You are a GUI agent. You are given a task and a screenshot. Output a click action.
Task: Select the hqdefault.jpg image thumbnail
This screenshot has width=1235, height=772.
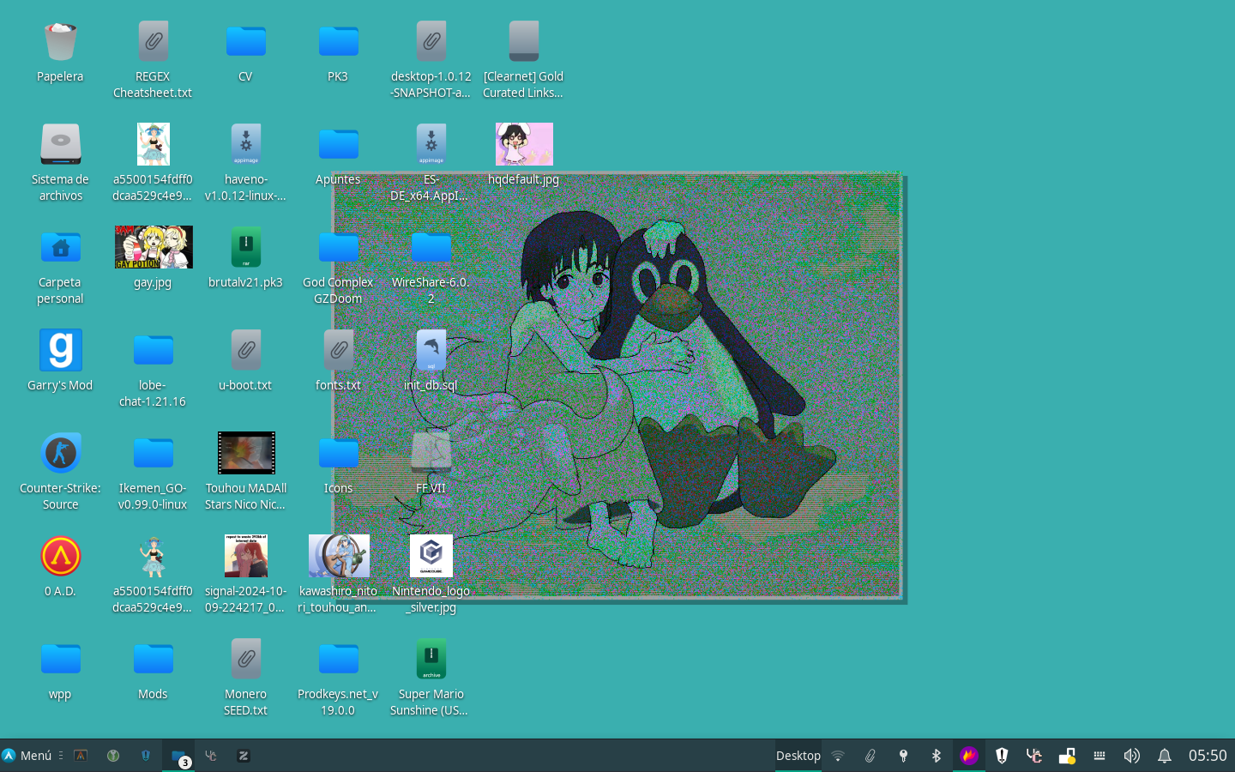[524, 144]
